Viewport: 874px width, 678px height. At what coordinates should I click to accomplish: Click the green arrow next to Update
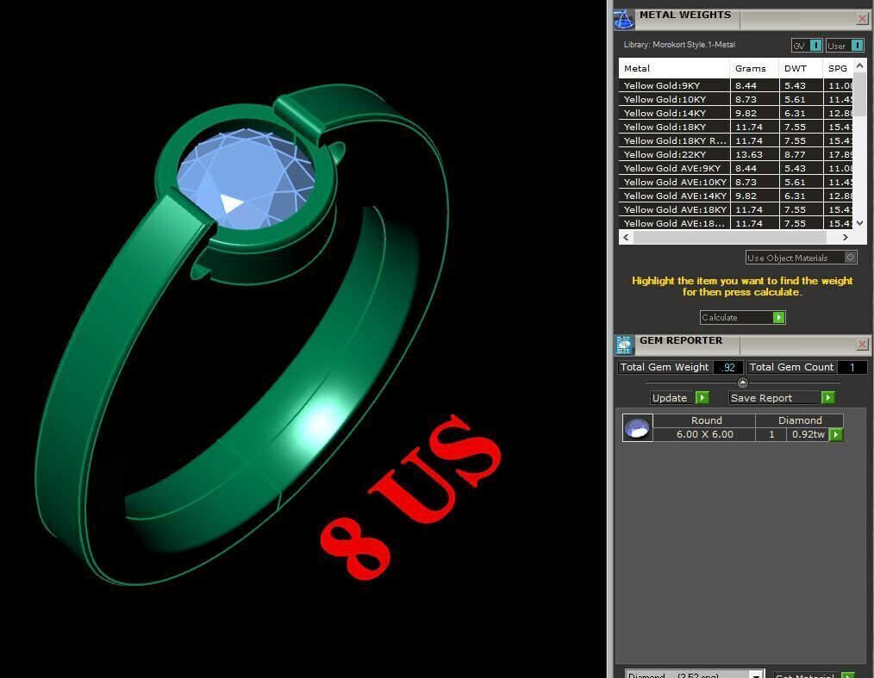[x=702, y=398]
